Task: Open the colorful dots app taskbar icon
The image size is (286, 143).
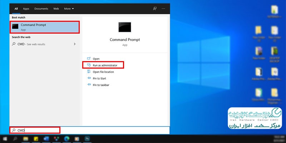Action: pos(56,139)
